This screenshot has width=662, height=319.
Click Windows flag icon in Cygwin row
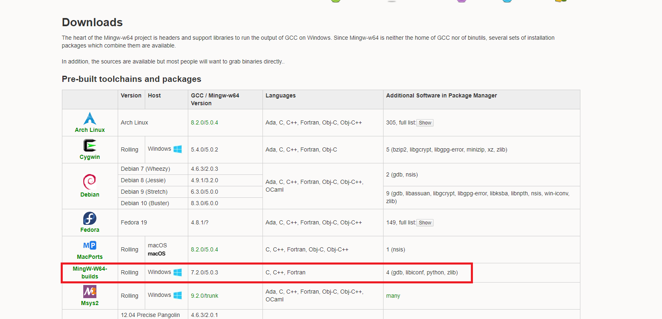(x=178, y=149)
